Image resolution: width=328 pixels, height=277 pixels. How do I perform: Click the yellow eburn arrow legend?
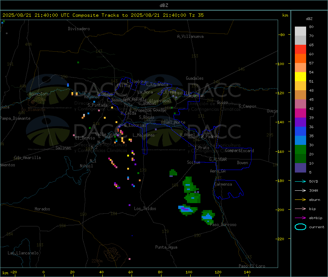(300, 199)
